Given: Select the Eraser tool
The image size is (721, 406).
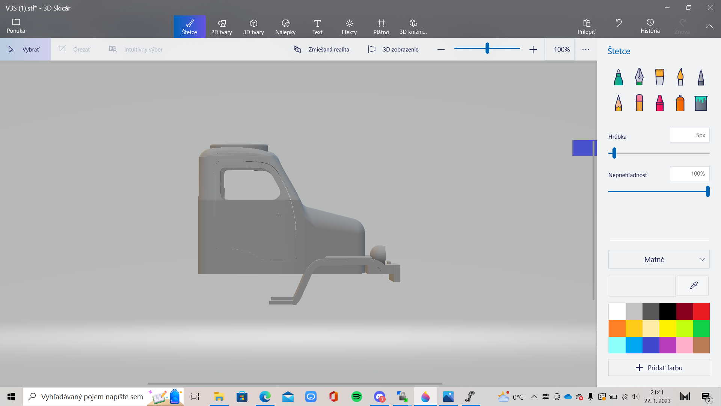Looking at the screenshot, I should click(x=639, y=103).
